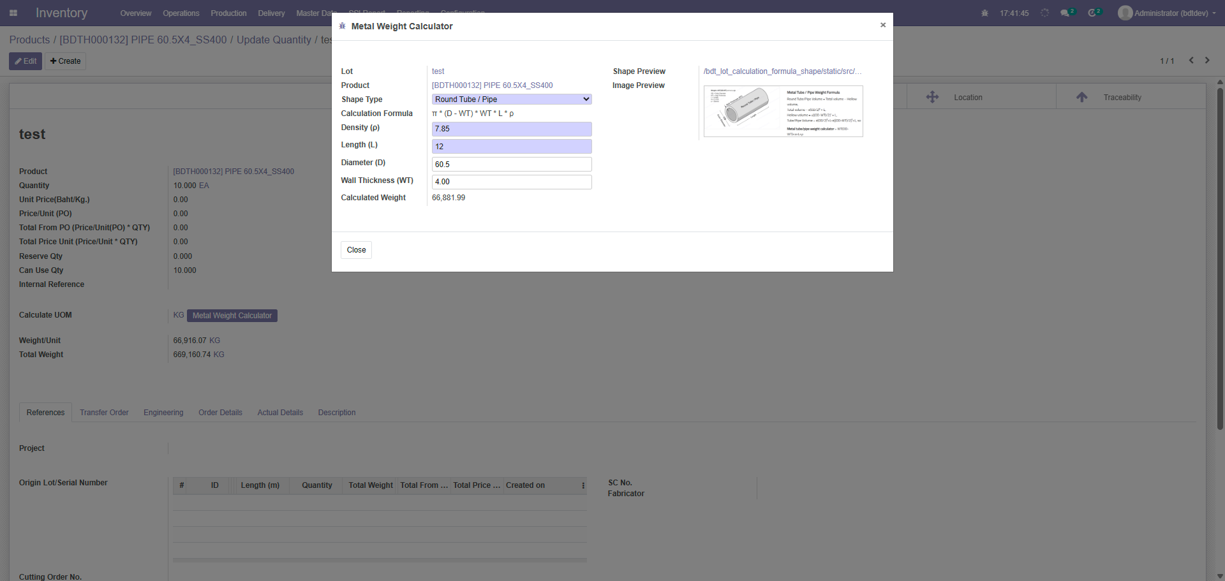This screenshot has height=581, width=1225.
Task: Open the Administrator user menu
Action: (1168, 13)
